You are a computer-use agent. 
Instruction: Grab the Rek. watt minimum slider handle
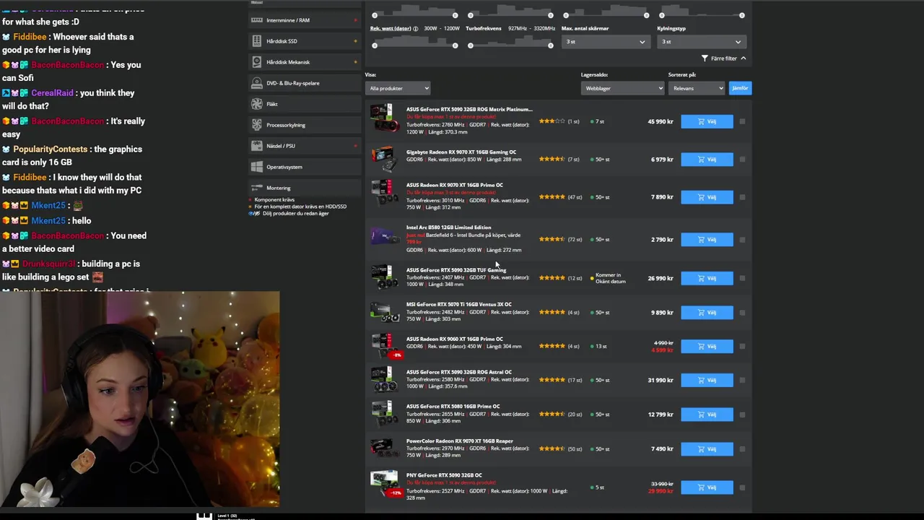coord(374,45)
